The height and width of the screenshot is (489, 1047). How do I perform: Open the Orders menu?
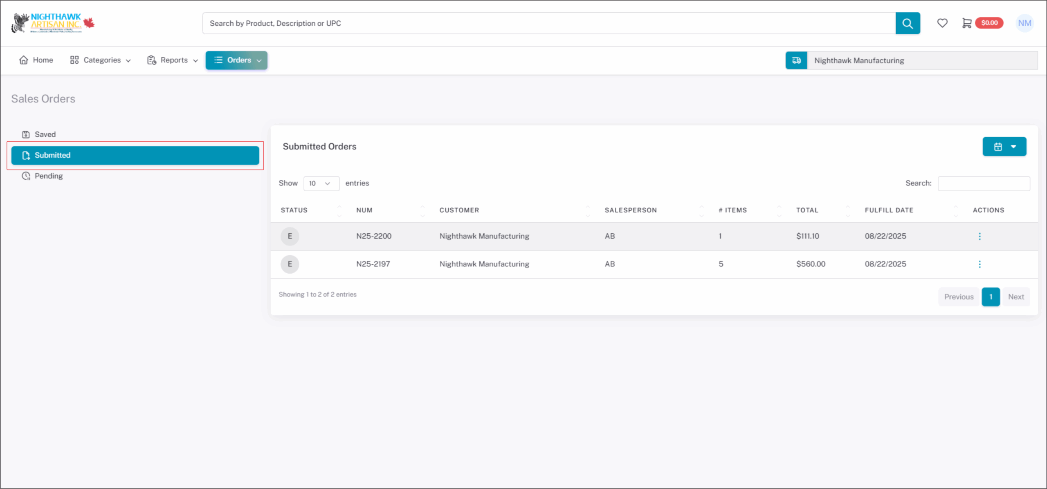236,60
